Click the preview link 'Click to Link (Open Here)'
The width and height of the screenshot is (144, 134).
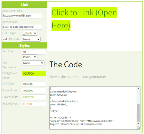coord(84,19)
